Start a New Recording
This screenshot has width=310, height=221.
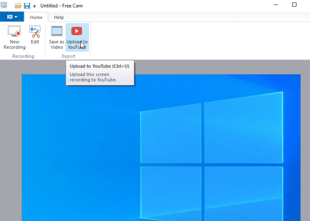pos(14,38)
